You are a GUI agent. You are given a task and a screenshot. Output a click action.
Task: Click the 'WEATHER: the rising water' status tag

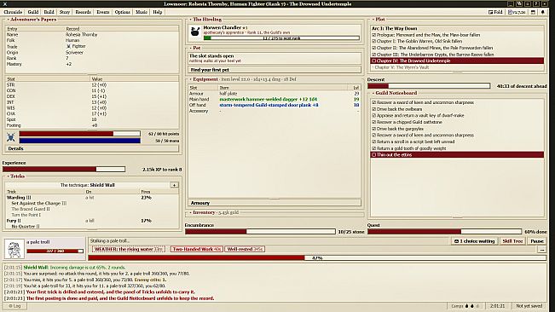pyautogui.click(x=129, y=249)
